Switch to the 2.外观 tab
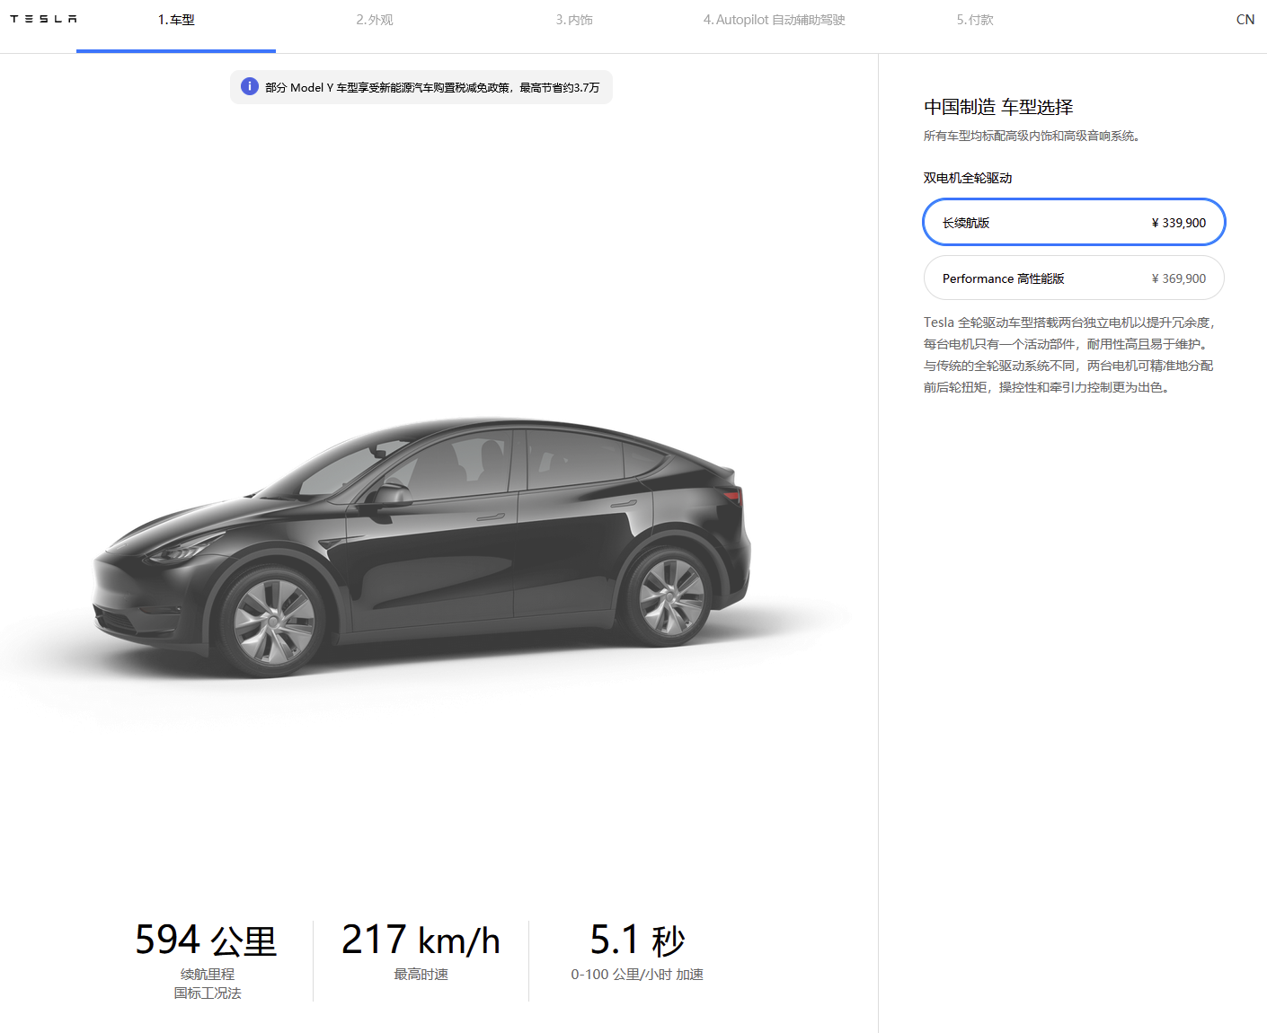The image size is (1267, 1033). click(375, 20)
